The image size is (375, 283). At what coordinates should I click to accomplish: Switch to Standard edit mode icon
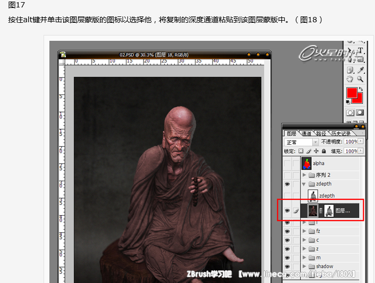350,113
